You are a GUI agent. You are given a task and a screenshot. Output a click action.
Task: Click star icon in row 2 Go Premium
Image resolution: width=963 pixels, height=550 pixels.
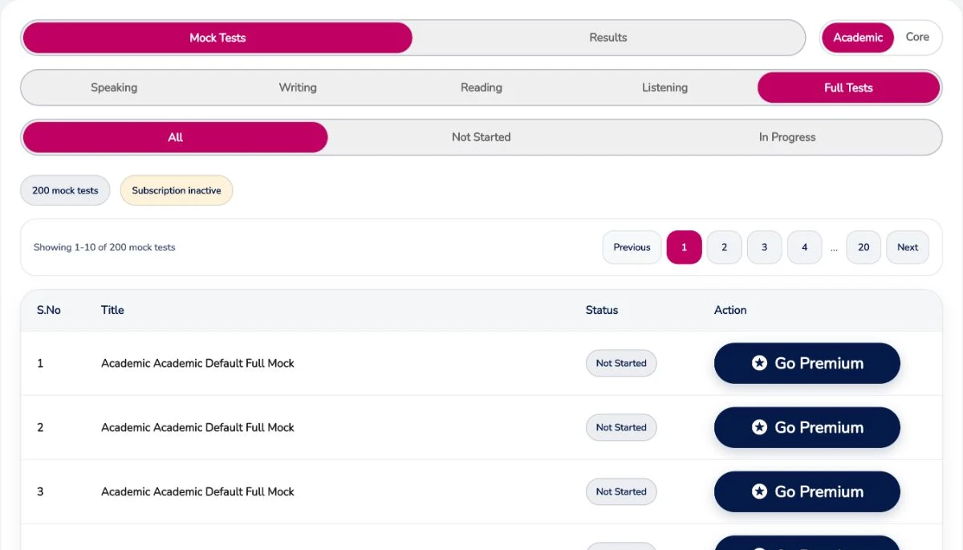coord(759,427)
